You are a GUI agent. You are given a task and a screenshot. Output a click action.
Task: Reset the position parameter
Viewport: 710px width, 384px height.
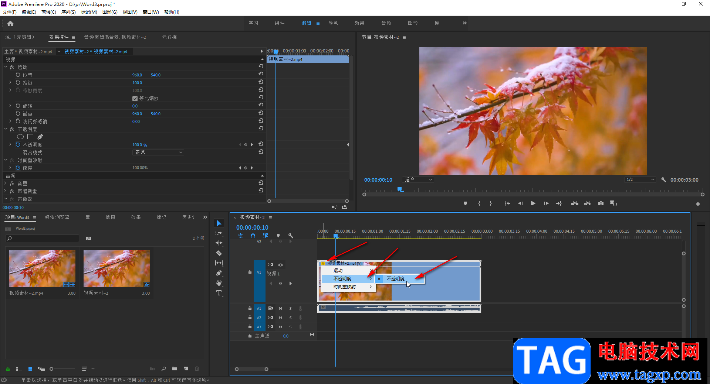[261, 74]
